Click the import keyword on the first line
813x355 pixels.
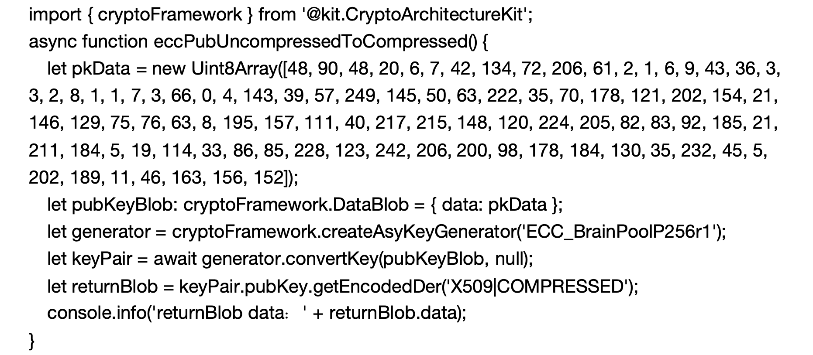[52, 15]
